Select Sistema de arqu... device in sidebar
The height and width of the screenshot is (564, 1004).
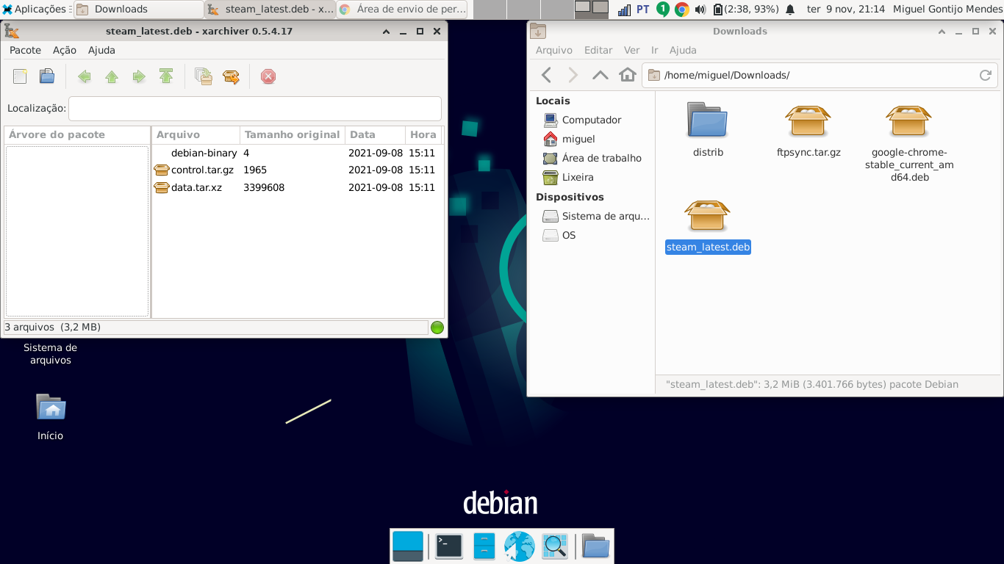click(x=592, y=216)
